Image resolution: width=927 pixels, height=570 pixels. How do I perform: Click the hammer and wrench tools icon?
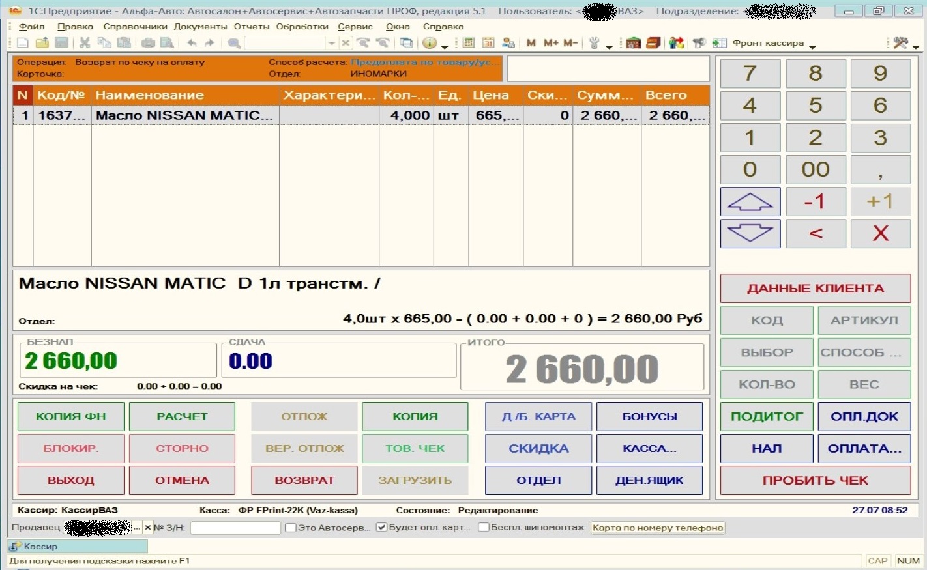point(900,43)
